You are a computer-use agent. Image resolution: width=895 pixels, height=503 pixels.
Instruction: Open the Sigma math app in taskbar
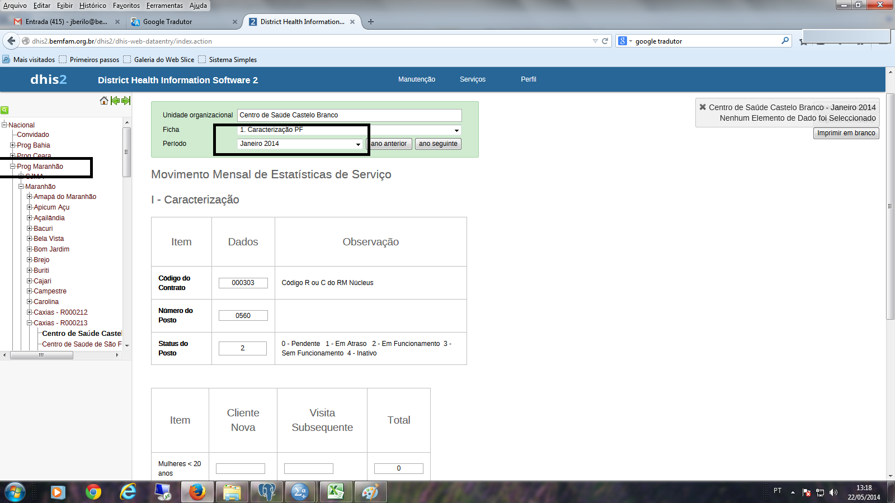(x=301, y=492)
